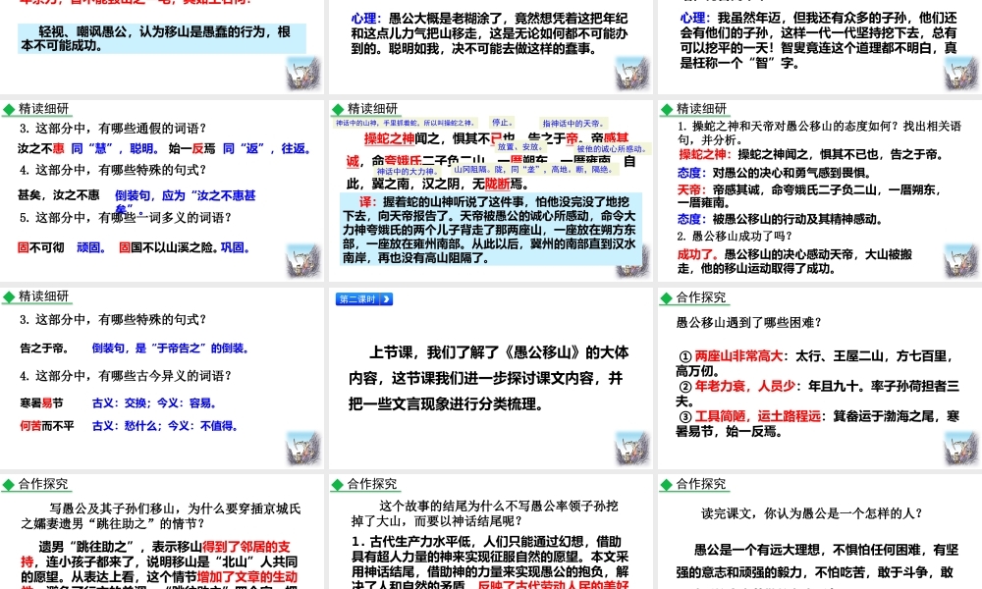The image size is (982, 589).
Task: Click the mountain picture on the 第二课时 slide
Action: pos(632,449)
